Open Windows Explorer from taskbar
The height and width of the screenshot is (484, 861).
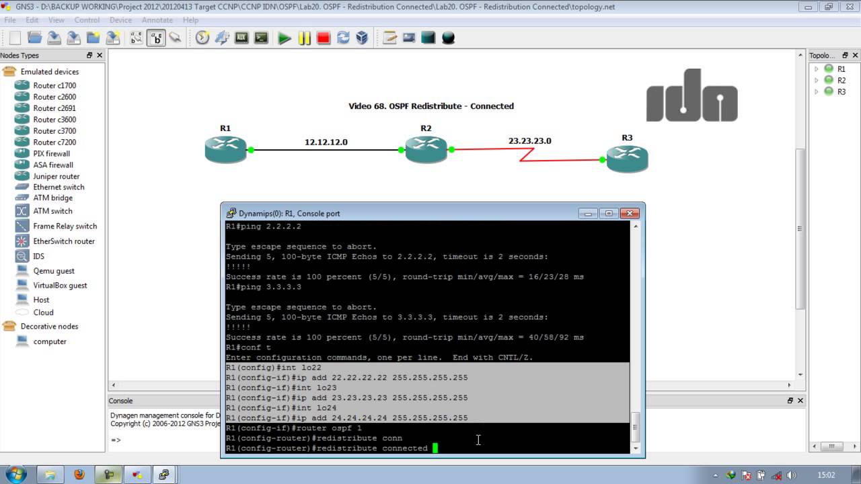50,475
